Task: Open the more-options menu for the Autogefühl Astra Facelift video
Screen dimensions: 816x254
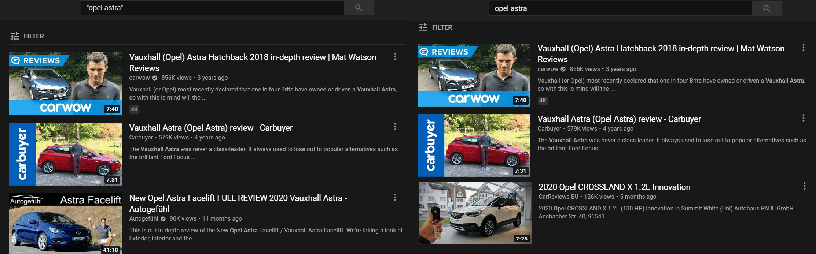Action: (395, 197)
